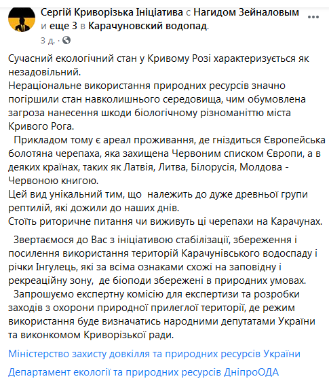Image resolution: width=329 pixels, height=381 pixels.
Task: Click the line starting Звертаємося до Вас
Action: (x=155, y=240)
